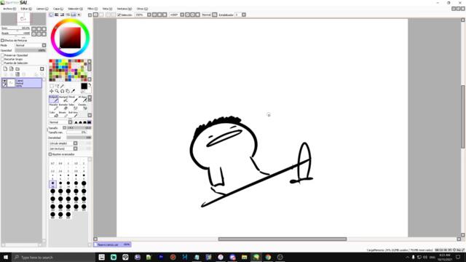Open the Selección menu
The image size is (466, 262).
tap(75, 9)
